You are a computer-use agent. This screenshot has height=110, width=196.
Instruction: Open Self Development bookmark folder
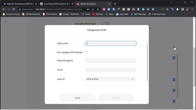[31, 14]
